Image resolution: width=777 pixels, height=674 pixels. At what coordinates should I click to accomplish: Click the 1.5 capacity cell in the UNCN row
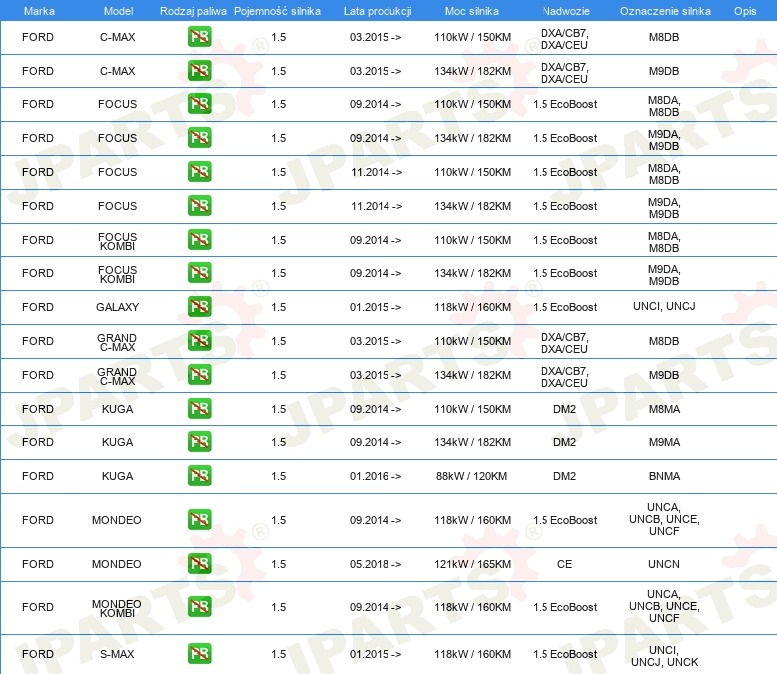point(278,564)
